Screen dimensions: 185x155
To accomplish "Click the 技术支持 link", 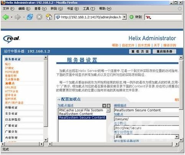I will click(144, 45).
